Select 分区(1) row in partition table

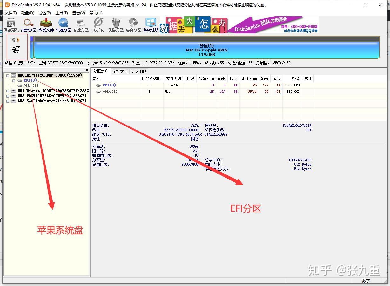(202, 92)
